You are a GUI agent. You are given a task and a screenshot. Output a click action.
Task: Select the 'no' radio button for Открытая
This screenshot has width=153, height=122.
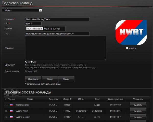26,62
